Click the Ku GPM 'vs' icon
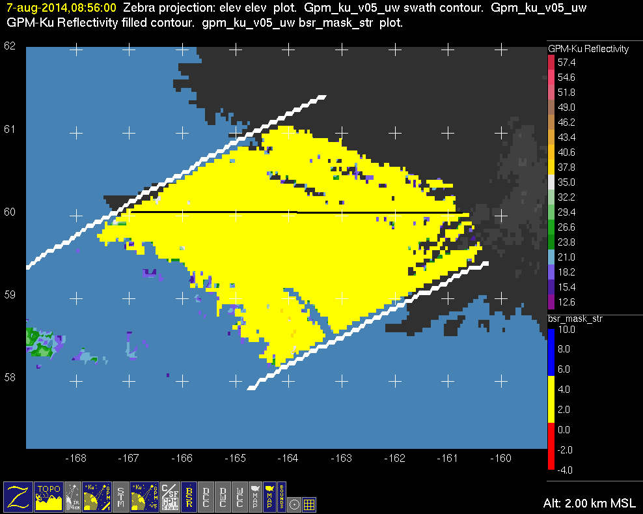 [144, 496]
